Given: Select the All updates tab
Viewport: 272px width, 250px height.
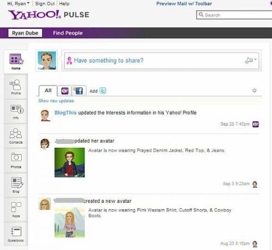Looking at the screenshot, I should click(48, 90).
